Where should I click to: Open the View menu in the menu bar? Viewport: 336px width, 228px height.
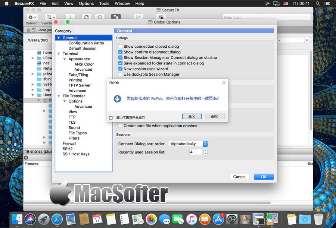69,3
